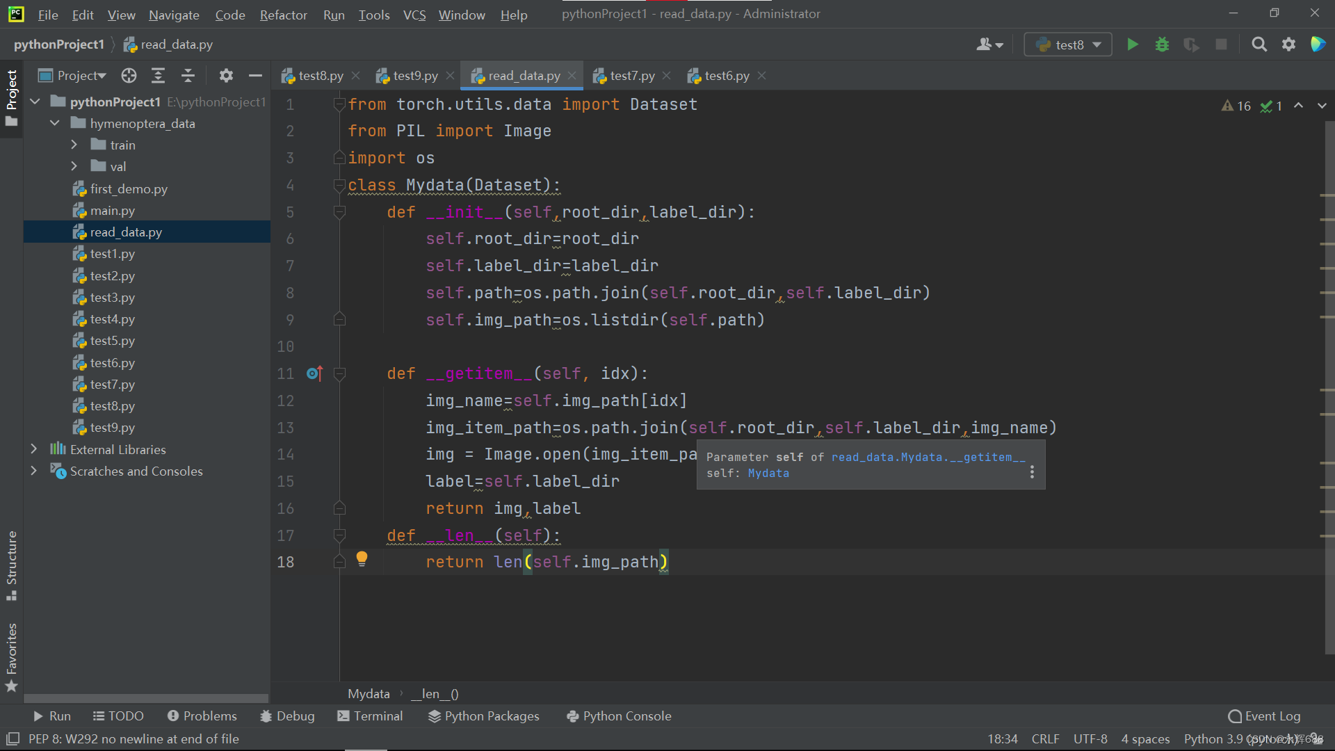Viewport: 1335px width, 751px height.
Task: Toggle tool window bars icon in status bar
Action: pyautogui.click(x=13, y=738)
